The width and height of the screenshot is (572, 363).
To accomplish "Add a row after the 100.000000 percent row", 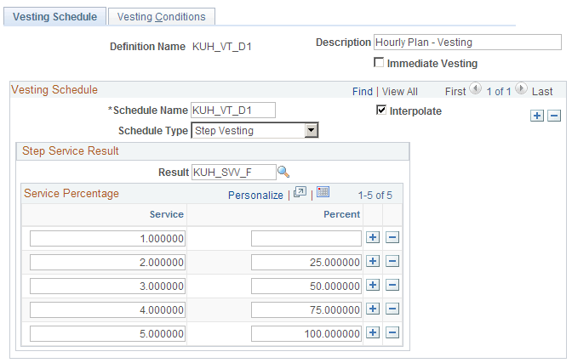I will point(373,332).
